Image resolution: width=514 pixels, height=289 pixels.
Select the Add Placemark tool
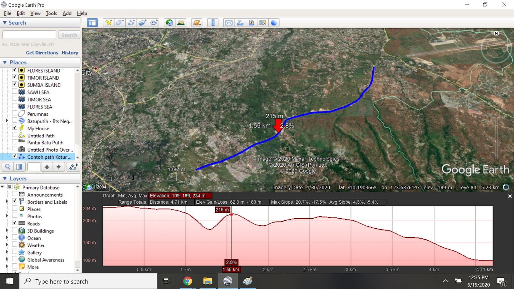(x=108, y=22)
